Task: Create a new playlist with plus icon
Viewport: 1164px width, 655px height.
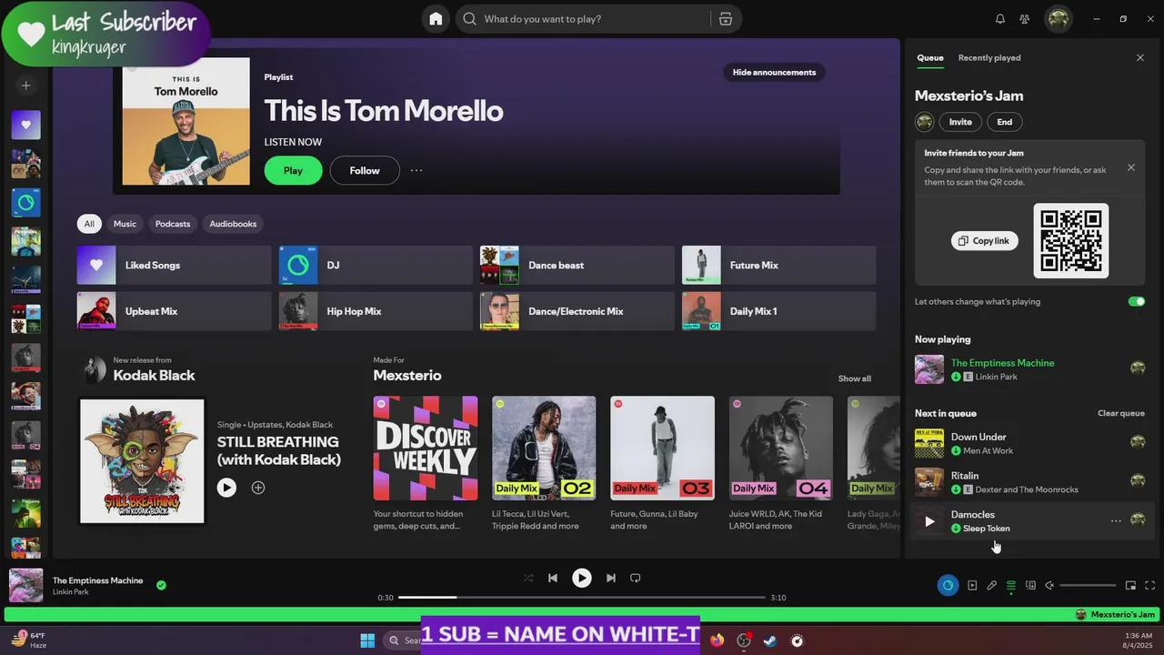Action: click(25, 86)
